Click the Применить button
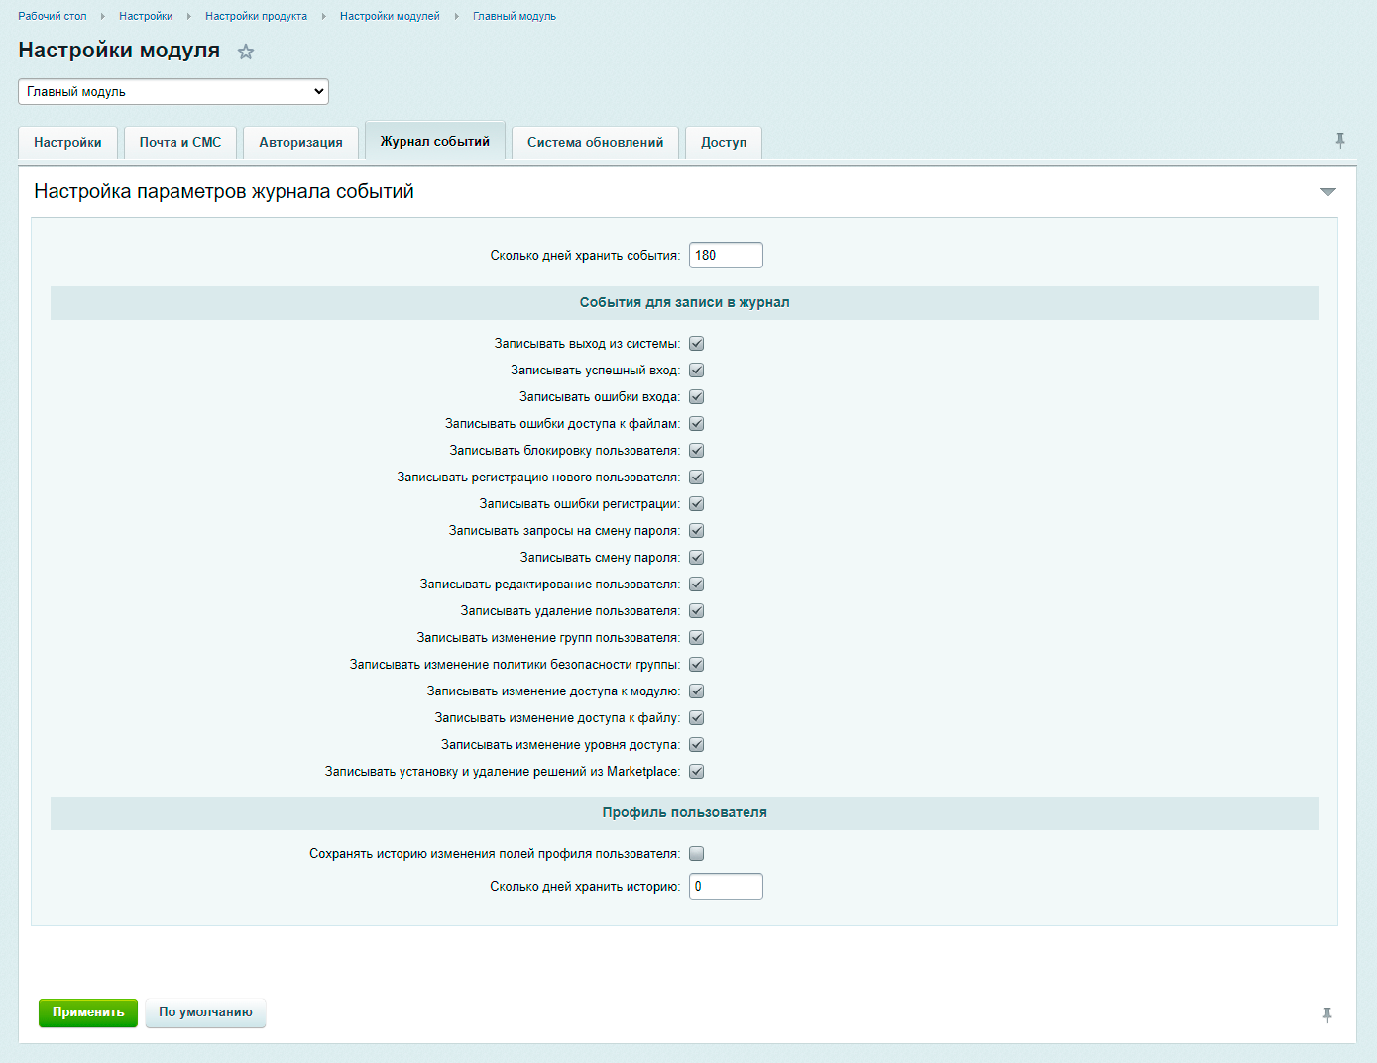This screenshot has height=1063, width=1377. coord(88,1012)
